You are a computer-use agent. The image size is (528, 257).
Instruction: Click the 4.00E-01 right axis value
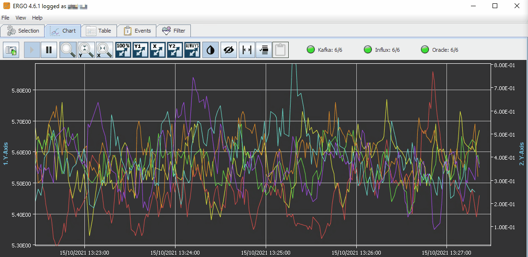pyautogui.click(x=504, y=158)
